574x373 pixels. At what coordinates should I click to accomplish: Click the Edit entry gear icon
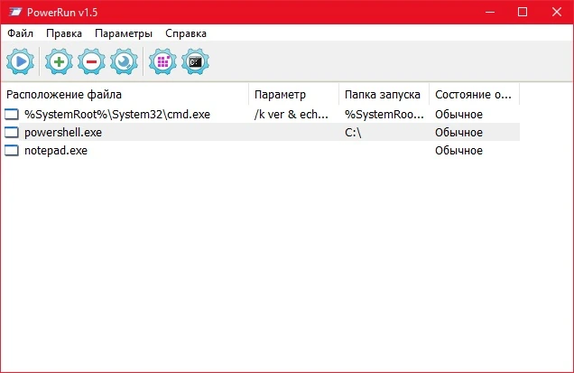click(125, 61)
